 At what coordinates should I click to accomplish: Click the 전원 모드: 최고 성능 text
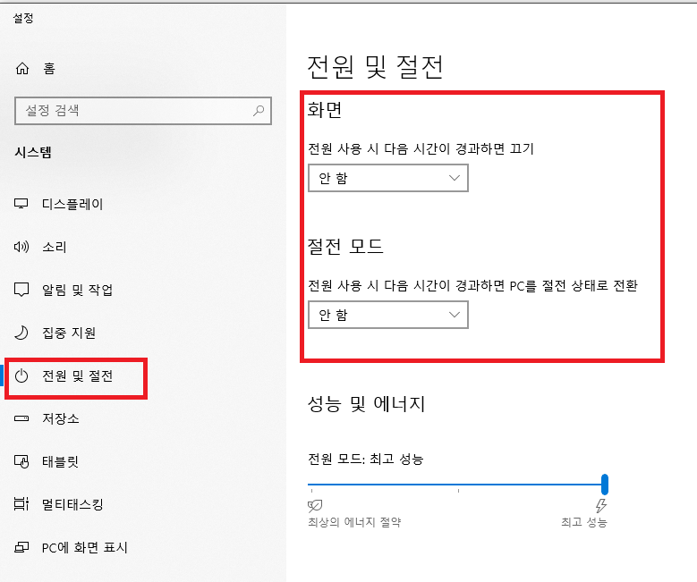pos(365,459)
